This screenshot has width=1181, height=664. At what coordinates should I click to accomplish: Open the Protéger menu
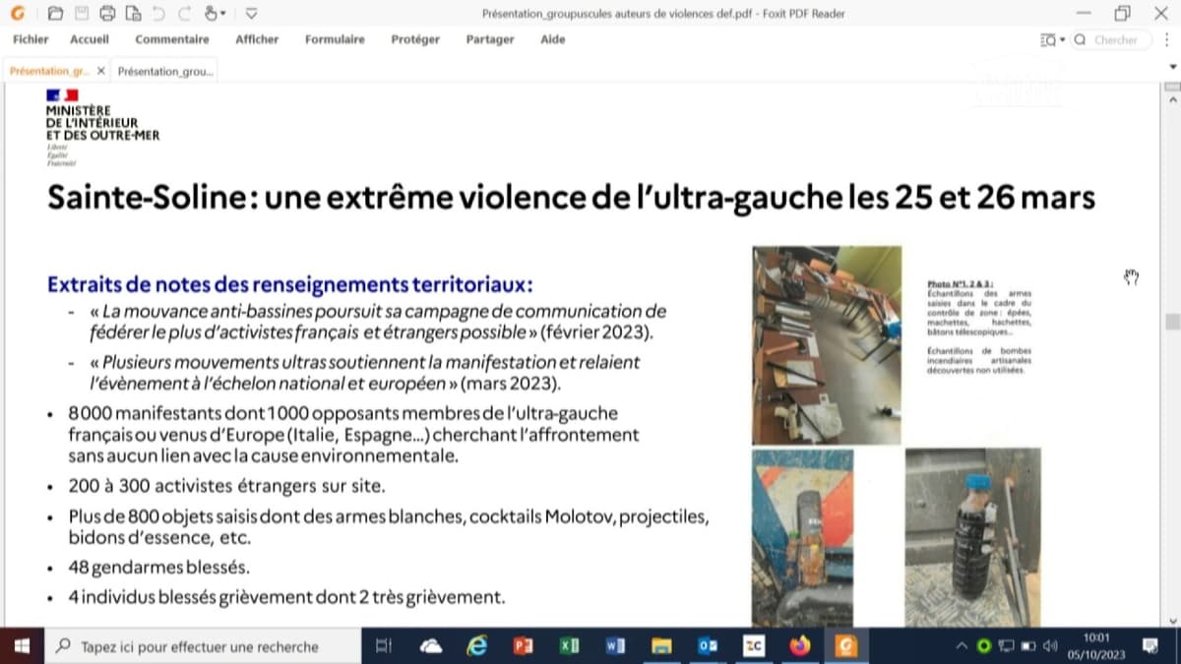415,39
